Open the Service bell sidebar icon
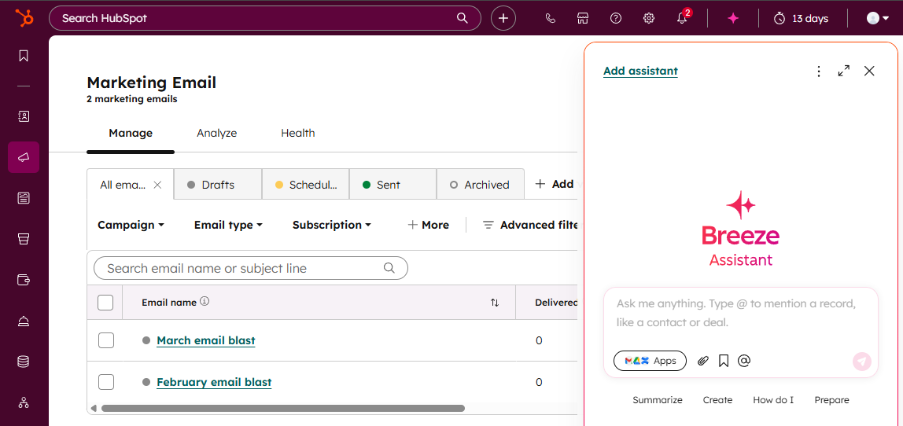Screen dimensions: 903x426 [x=24, y=321]
